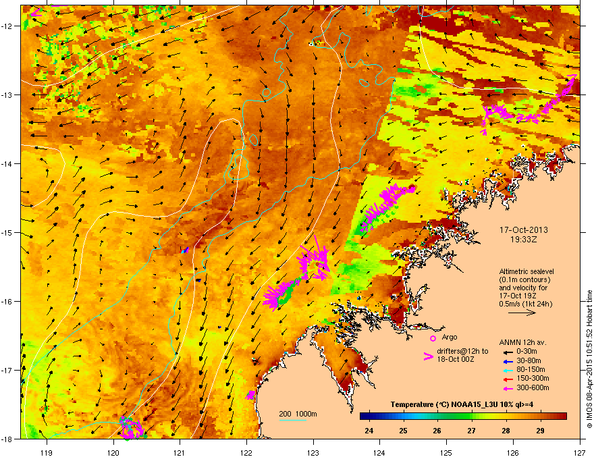Click the colorbar tick label 27
The image size is (594, 459).
tap(471, 431)
